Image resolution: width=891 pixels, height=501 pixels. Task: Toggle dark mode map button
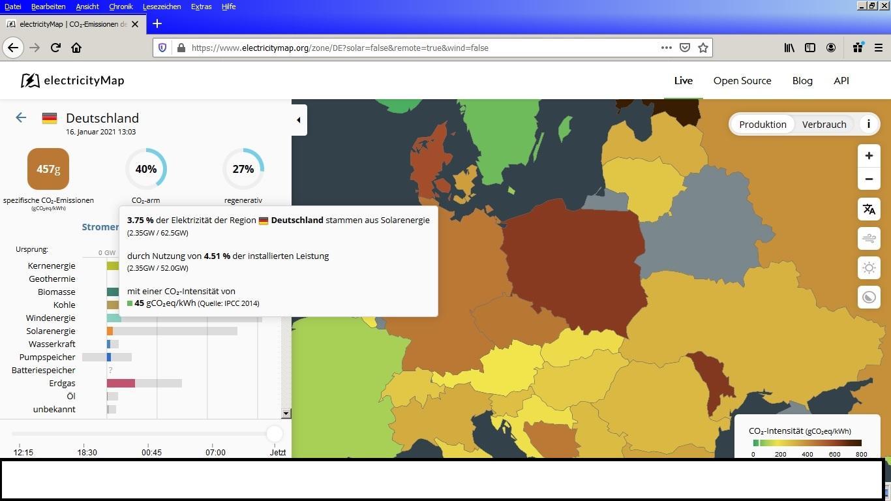(x=869, y=297)
